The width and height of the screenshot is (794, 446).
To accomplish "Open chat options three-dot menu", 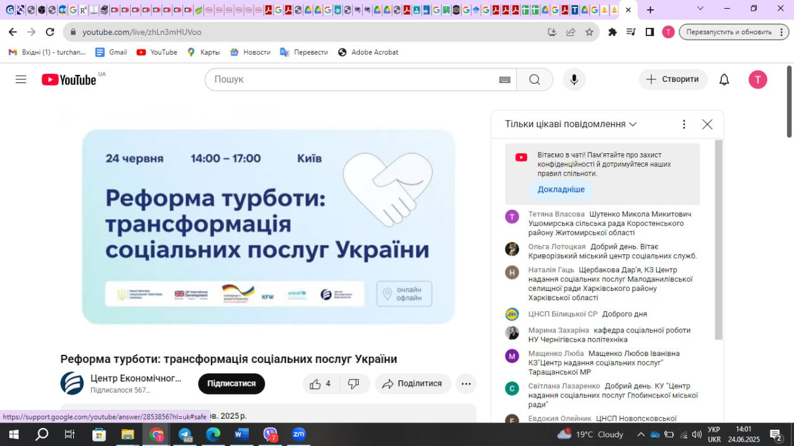I will (684, 124).
